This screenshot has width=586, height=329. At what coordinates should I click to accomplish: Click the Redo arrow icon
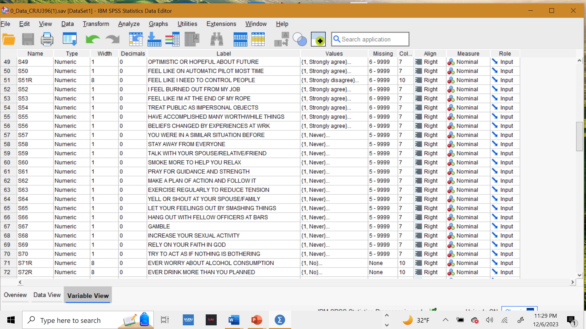click(x=112, y=39)
